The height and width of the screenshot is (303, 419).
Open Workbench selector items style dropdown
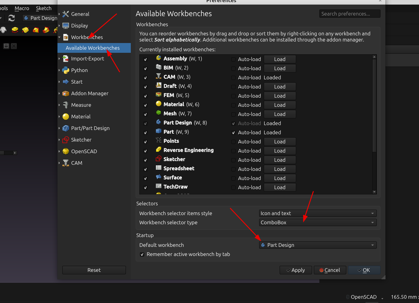tap(318, 213)
